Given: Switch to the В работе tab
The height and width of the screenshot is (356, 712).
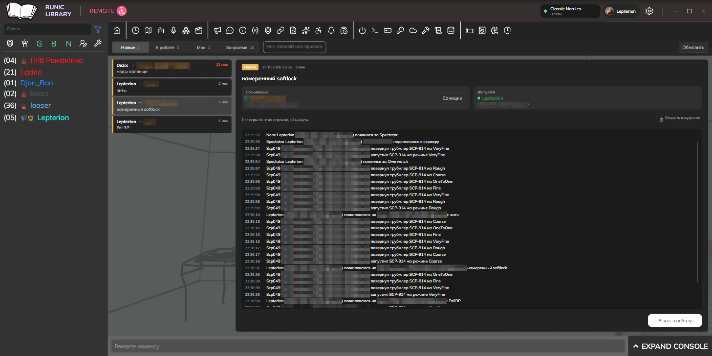Looking at the screenshot, I should pyautogui.click(x=167, y=48).
